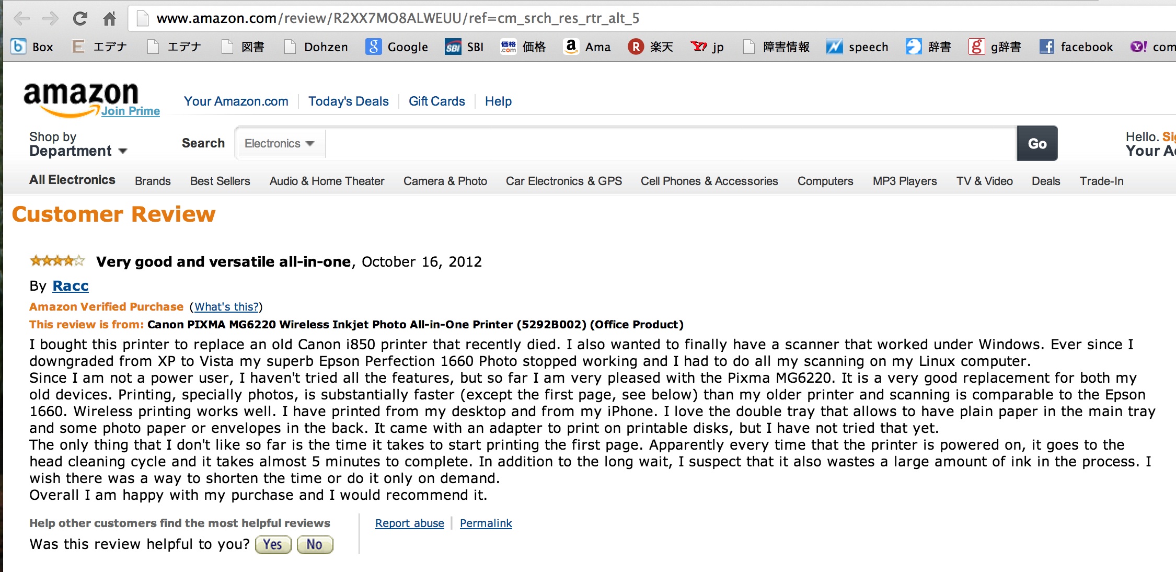Go back with the browser back arrow
1176x572 pixels.
click(21, 19)
